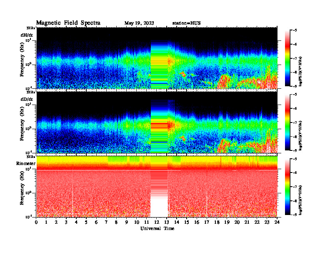Click the "Riometer" panel label
Viewport: 330px width, 255px height.
(26, 163)
